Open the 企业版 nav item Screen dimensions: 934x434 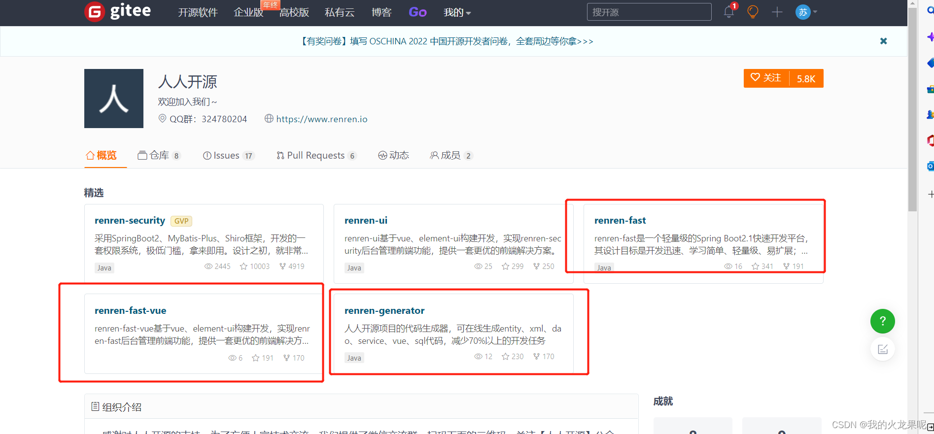(x=248, y=12)
